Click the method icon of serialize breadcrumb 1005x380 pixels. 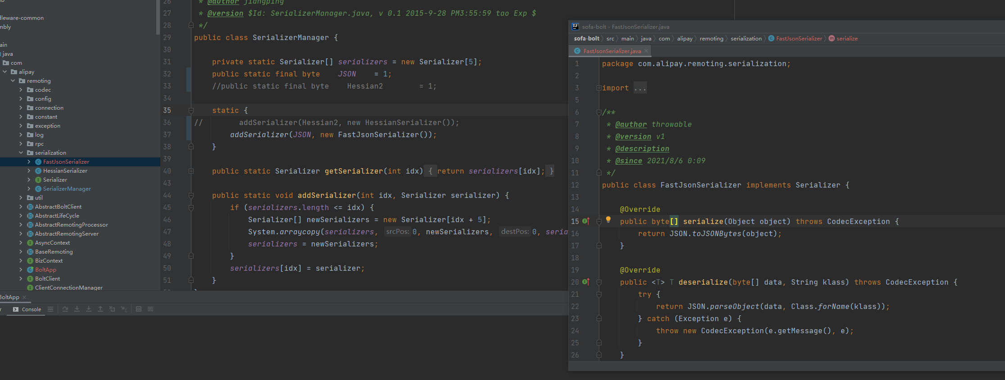832,39
